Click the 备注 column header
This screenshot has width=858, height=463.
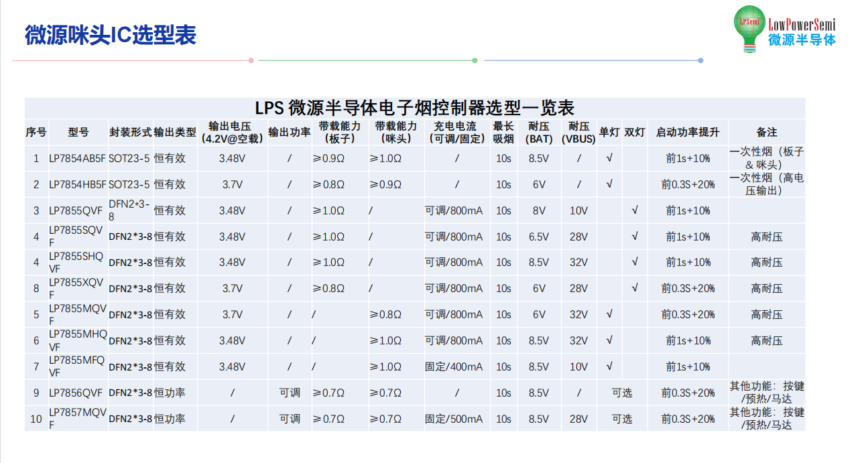[767, 132]
